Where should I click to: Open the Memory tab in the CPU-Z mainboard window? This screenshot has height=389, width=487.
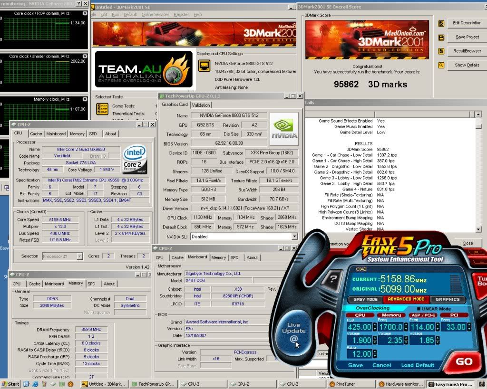219,257
